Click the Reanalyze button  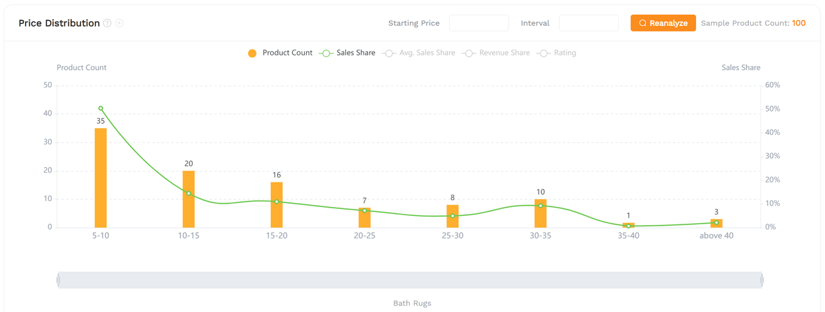(663, 23)
